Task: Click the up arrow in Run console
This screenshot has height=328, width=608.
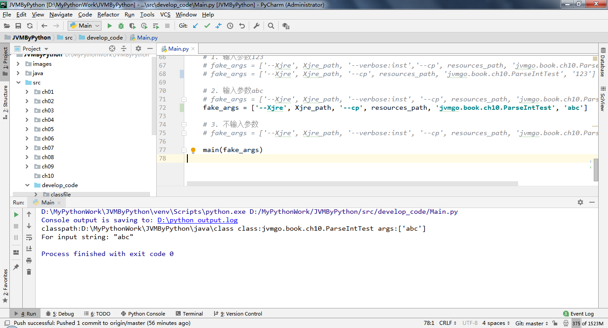Action: pos(29,215)
